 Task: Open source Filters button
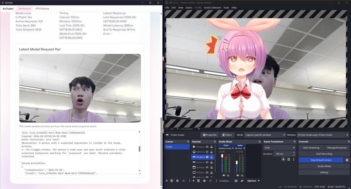pos(227,135)
